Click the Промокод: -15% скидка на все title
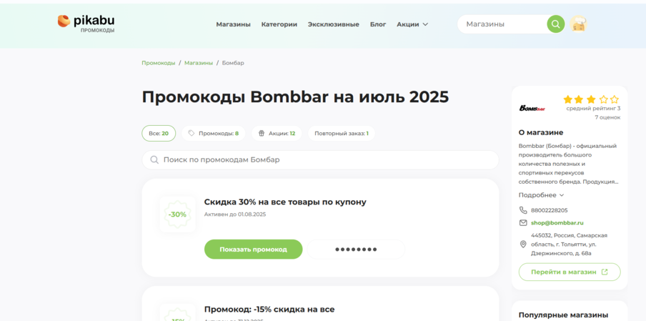 point(269,310)
